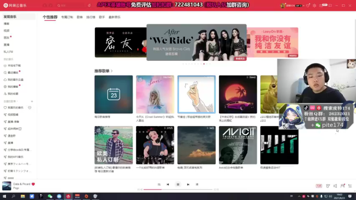Switch to mini player mode icon
Screen dimensions: 356x200
[330, 5]
